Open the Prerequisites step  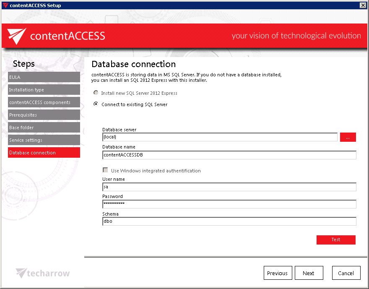(44, 115)
